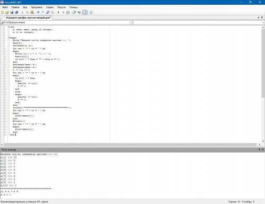Close the output window panel
The image size is (265, 204).
point(262,149)
